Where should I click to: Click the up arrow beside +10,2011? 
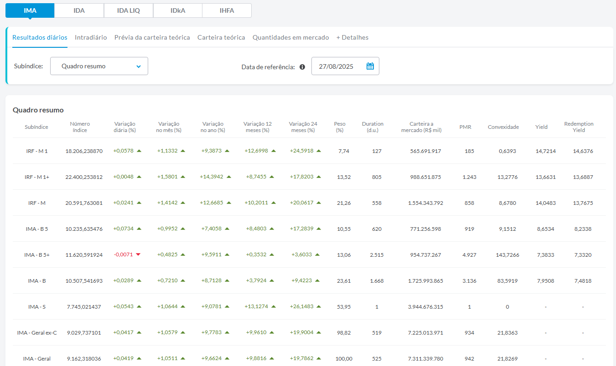(274, 203)
